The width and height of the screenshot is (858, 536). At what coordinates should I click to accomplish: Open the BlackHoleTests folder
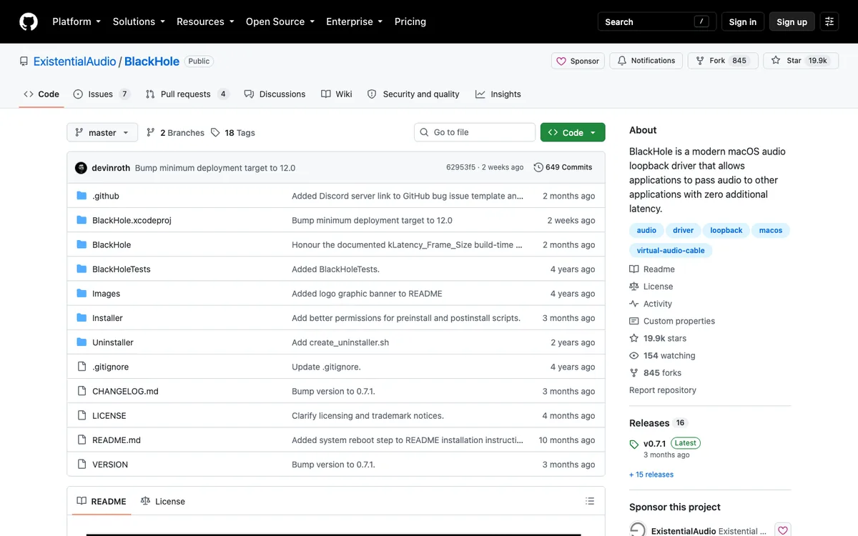122,269
